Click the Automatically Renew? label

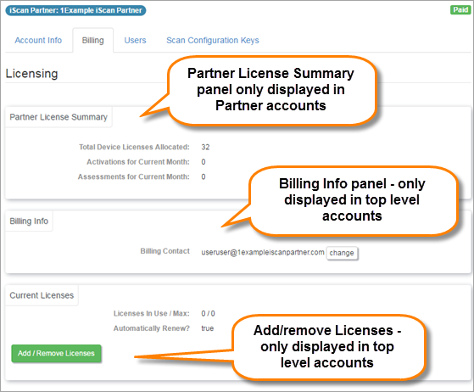point(152,328)
